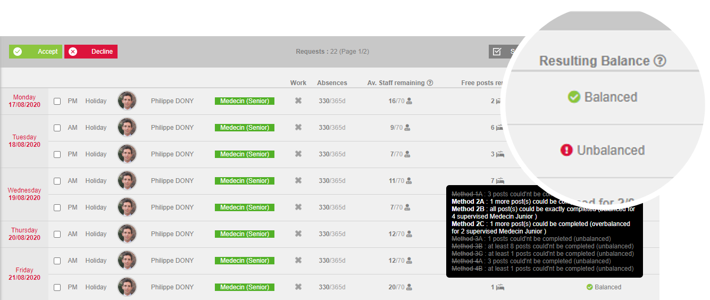Click the Work cross icon in Friday AM row
Viewport: 710px width, 300px height.
tap(298, 260)
